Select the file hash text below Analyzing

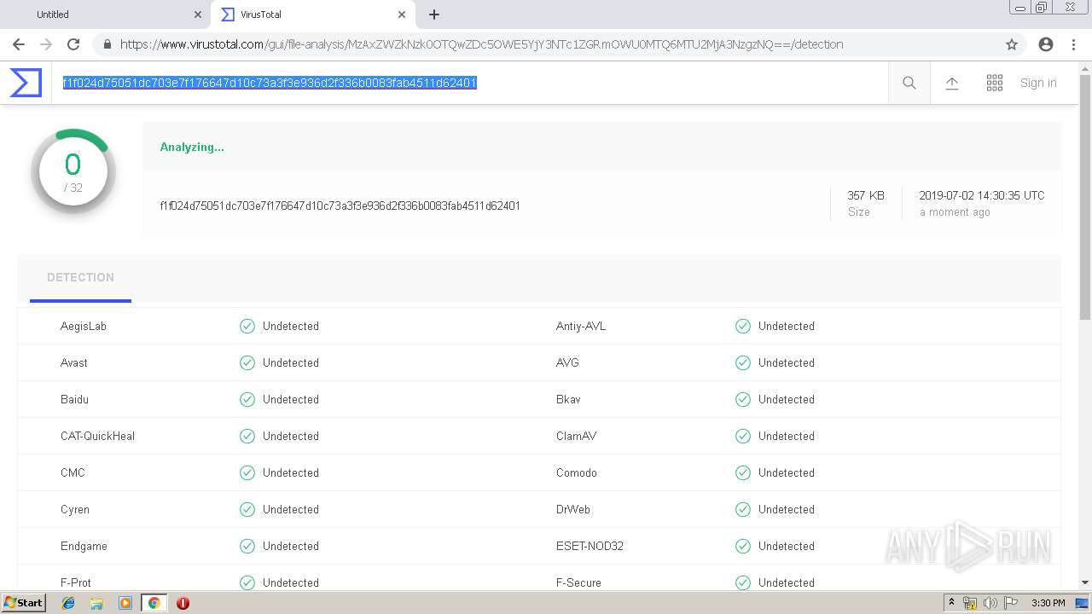coord(340,206)
